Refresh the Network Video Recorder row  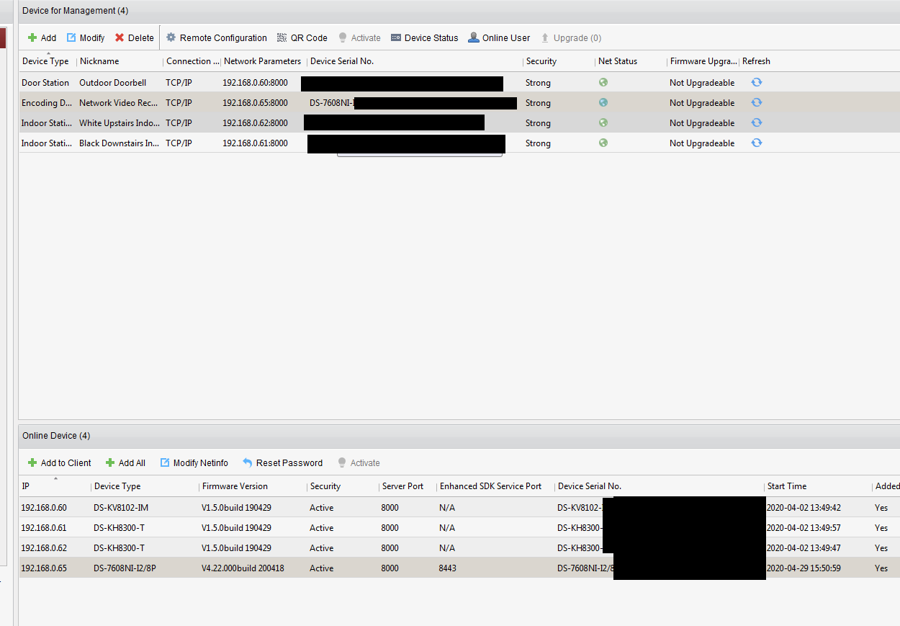click(756, 103)
